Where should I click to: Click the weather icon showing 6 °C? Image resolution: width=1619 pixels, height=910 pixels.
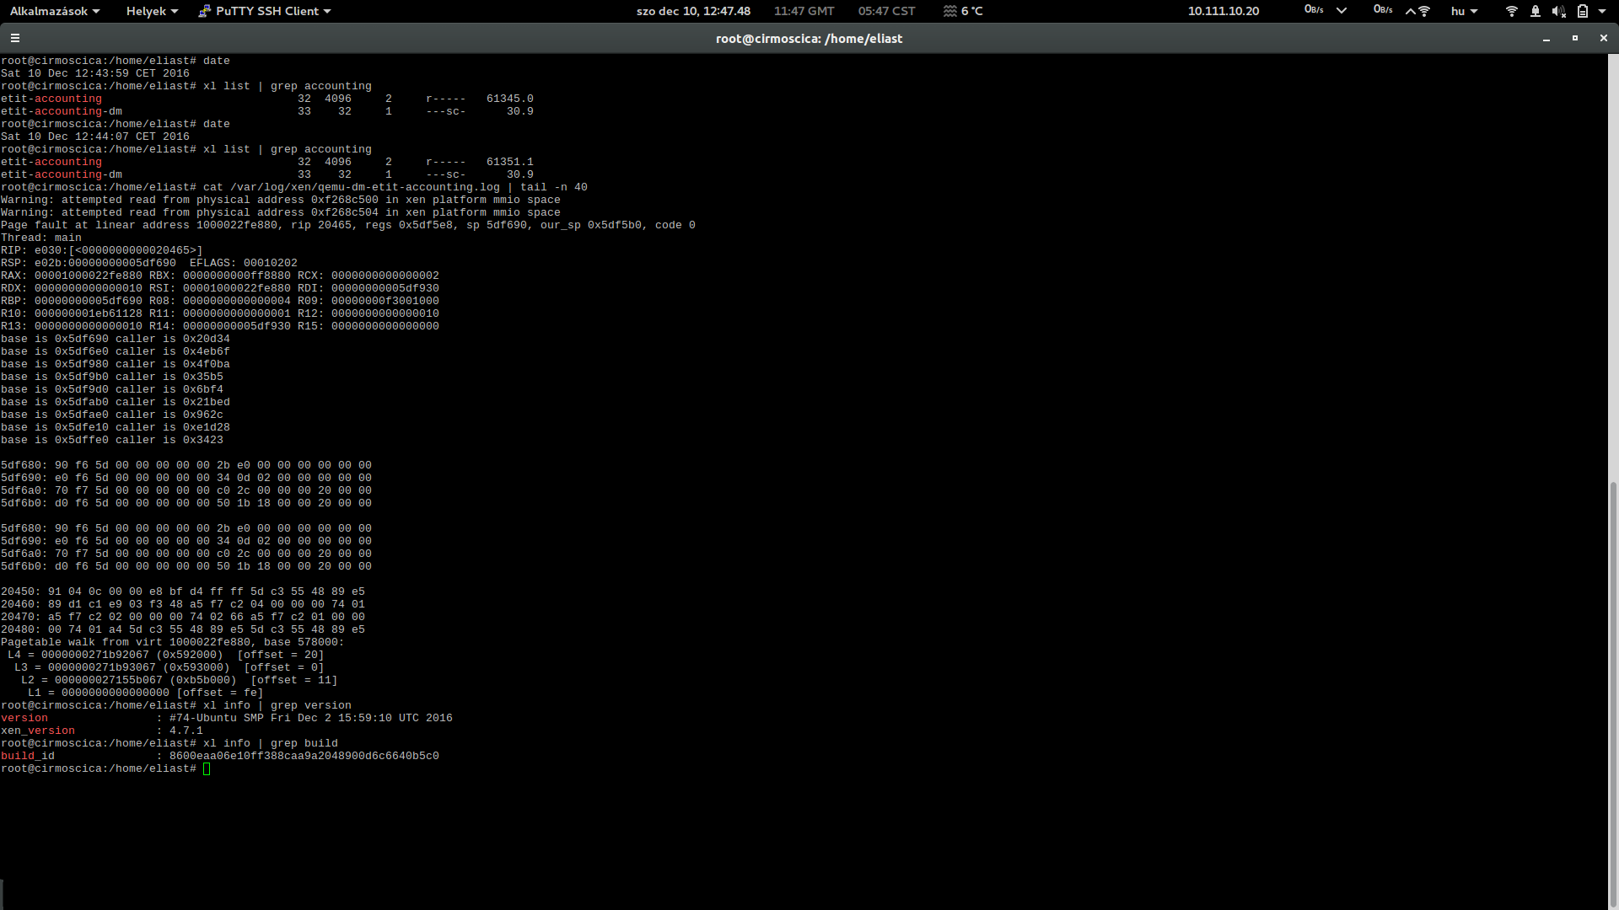950,11
